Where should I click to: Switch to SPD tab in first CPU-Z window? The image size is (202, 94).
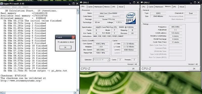tap(114, 7)
